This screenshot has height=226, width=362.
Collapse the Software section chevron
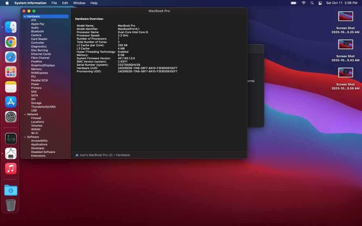pyautogui.click(x=25, y=137)
